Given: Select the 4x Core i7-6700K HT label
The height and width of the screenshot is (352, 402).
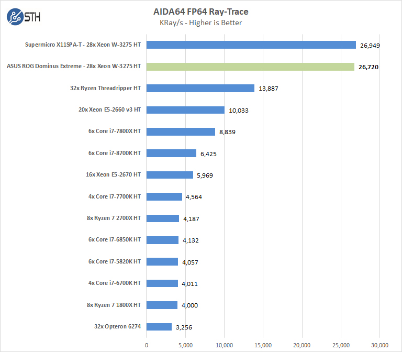Looking at the screenshot, I should [x=115, y=283].
